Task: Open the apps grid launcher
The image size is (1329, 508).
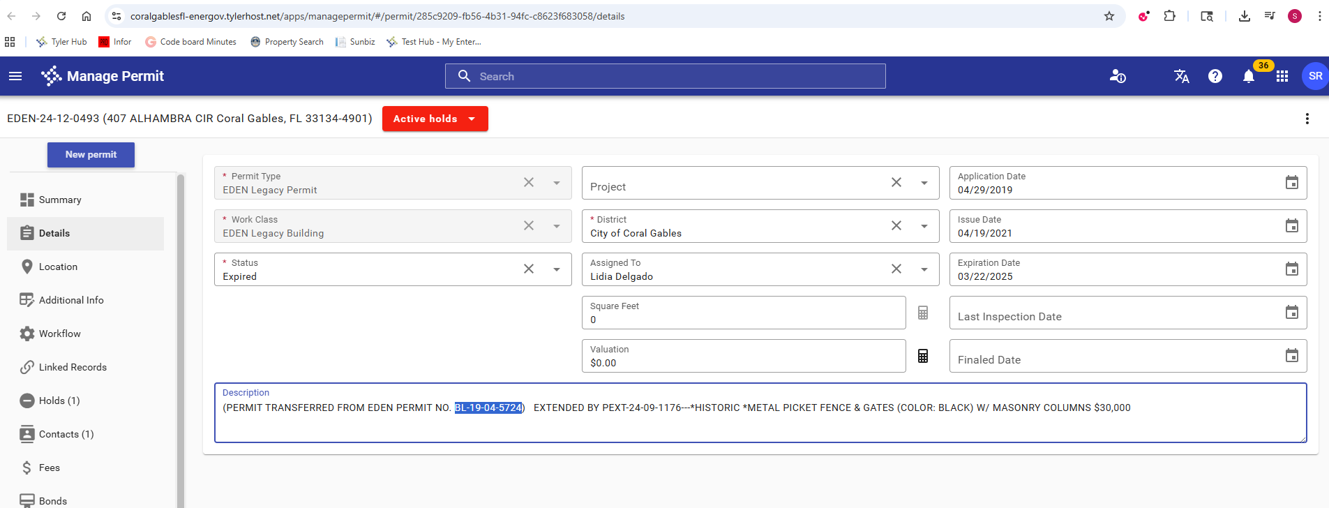Action: pyautogui.click(x=1282, y=77)
